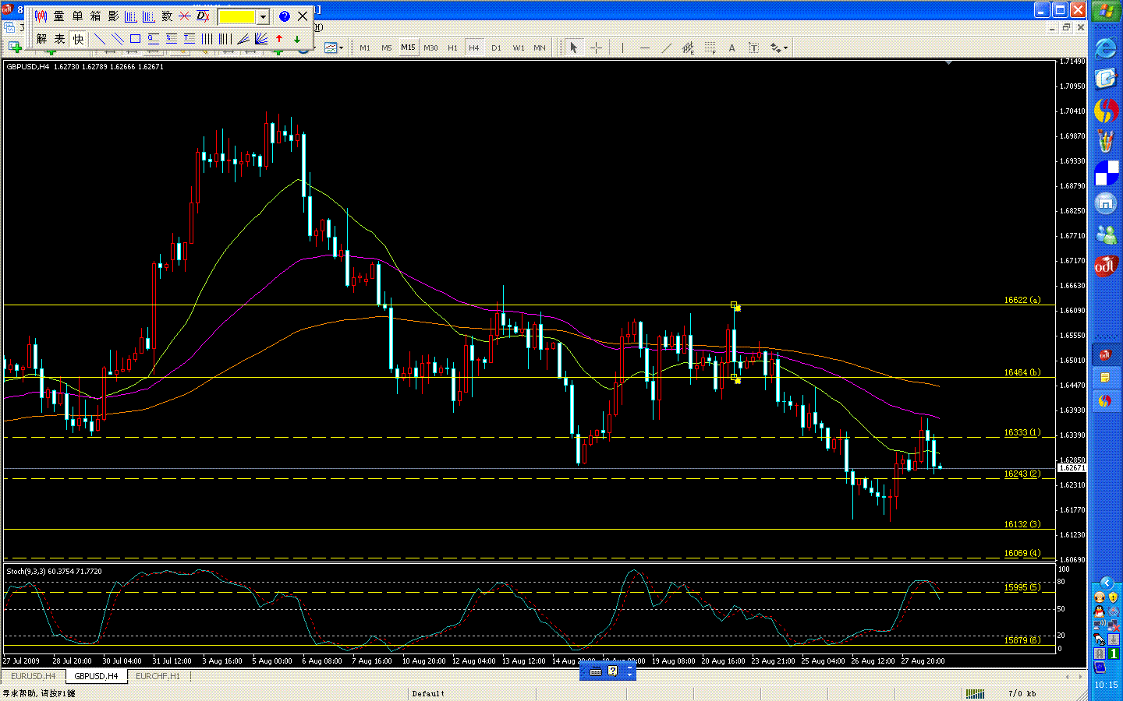This screenshot has height=701, width=1123.
Task: Select the text label tool
Action: (x=753, y=48)
